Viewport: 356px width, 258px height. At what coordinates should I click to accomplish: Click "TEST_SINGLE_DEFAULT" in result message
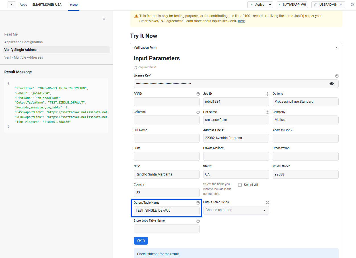[67, 103]
